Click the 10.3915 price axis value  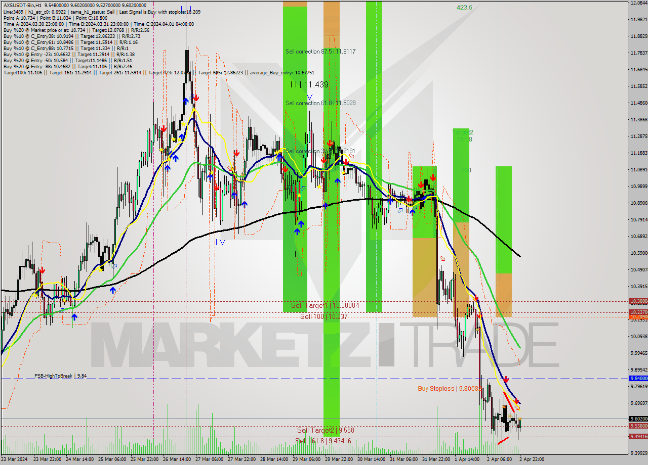639,287
